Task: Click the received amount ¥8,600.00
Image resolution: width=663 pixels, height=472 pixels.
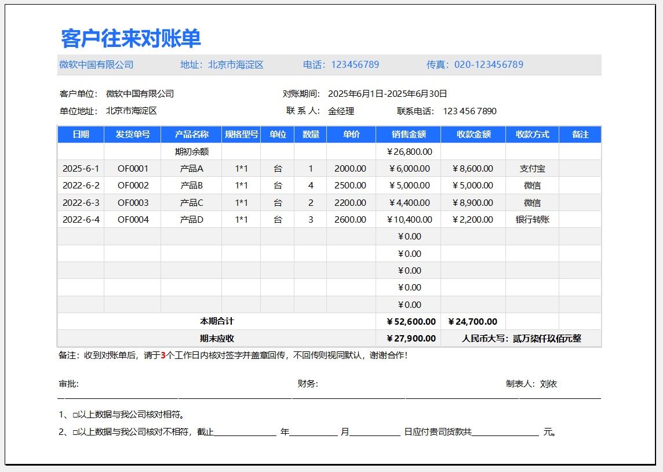Action: [x=473, y=168]
